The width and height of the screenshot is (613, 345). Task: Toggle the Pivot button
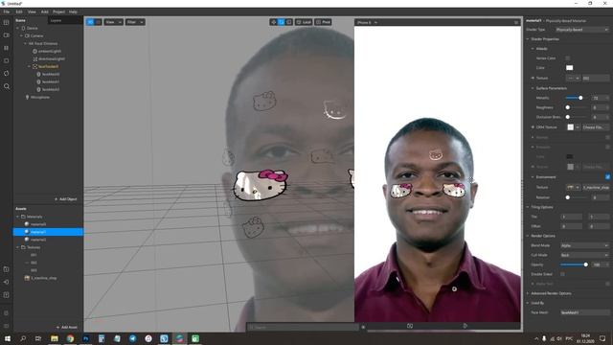pos(324,22)
